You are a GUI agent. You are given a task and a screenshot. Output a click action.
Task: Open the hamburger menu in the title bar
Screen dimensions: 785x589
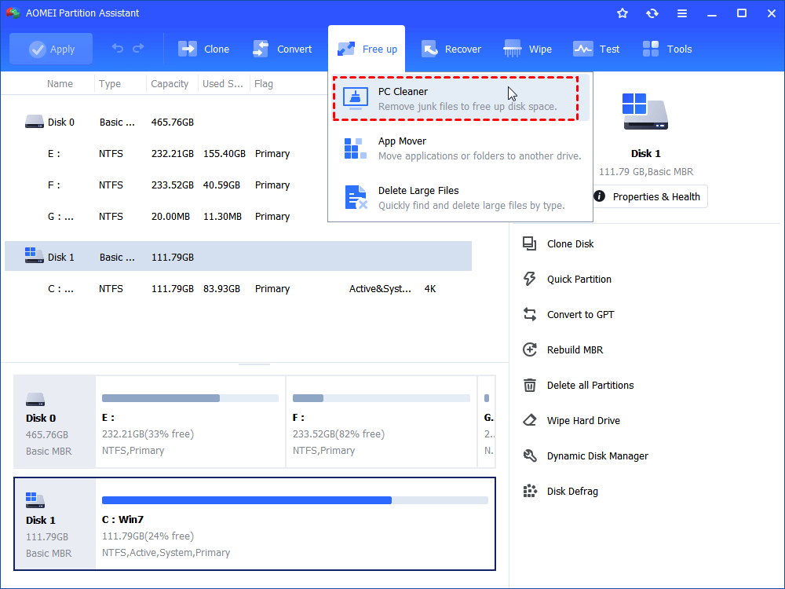[681, 13]
